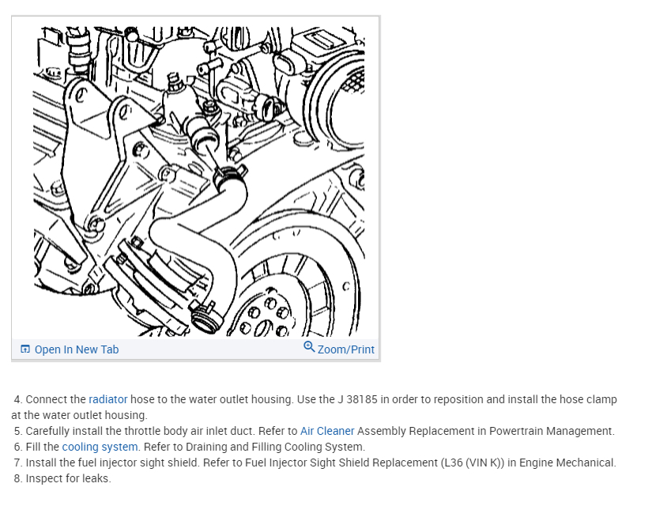The width and height of the screenshot is (671, 506).
Task: Click the Zoom/Print magnifier icon
Action: (309, 347)
